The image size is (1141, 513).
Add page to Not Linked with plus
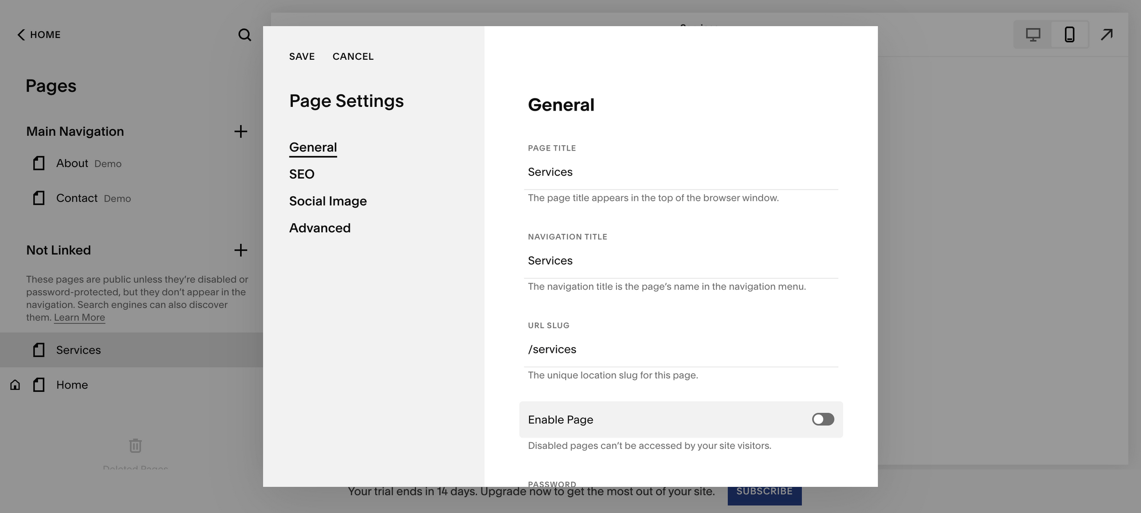pos(241,250)
